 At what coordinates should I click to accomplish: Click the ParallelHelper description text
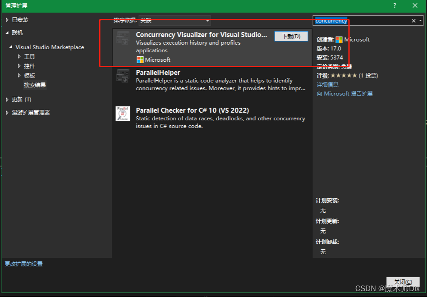pos(220,84)
